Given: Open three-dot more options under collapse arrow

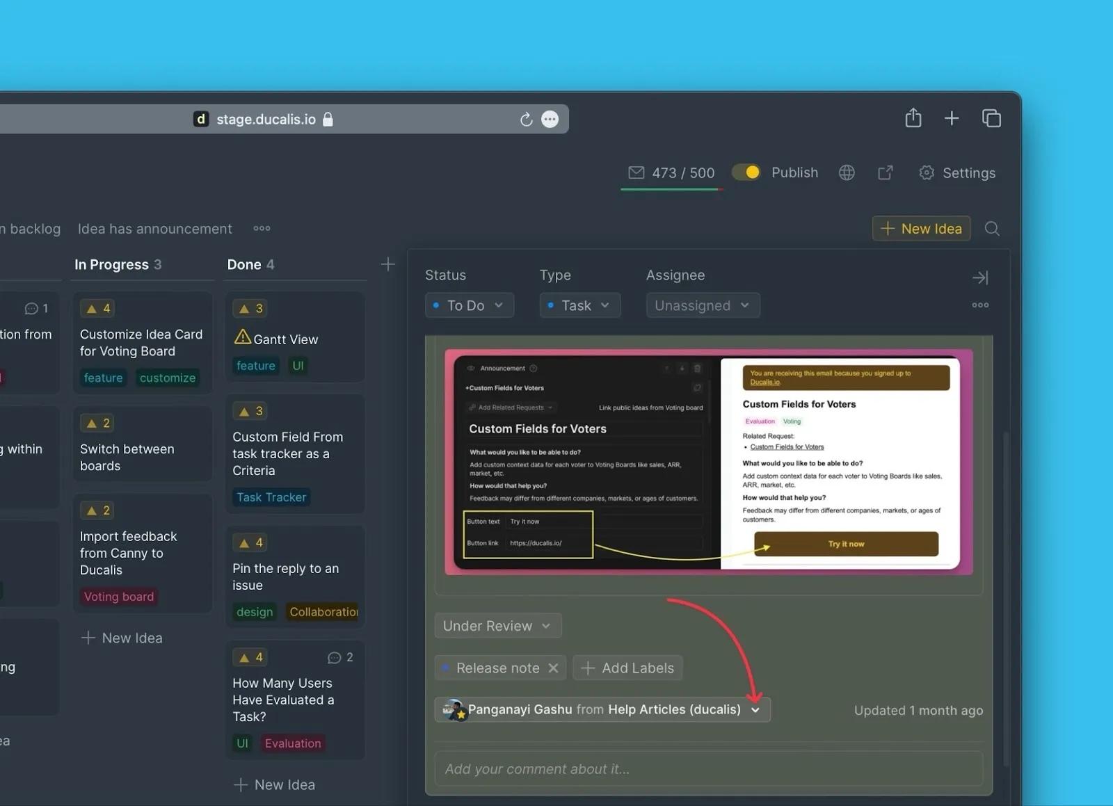Looking at the screenshot, I should (980, 305).
